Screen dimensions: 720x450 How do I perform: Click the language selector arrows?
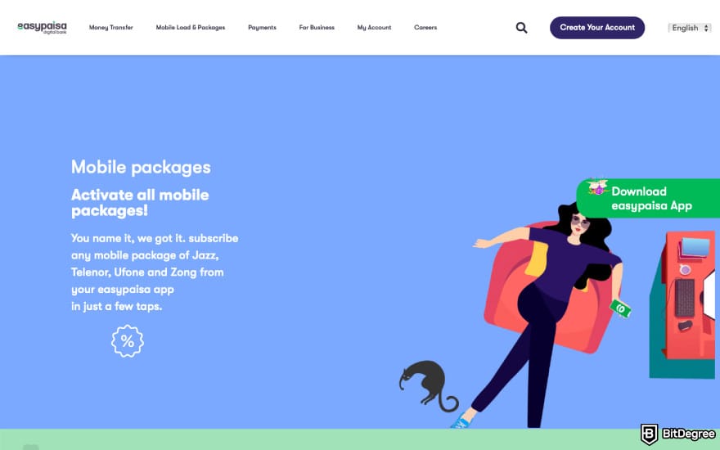pos(706,28)
